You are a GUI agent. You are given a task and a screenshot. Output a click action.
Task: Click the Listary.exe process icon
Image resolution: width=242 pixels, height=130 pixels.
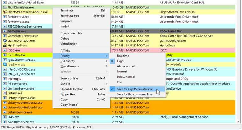(x=4, y=93)
